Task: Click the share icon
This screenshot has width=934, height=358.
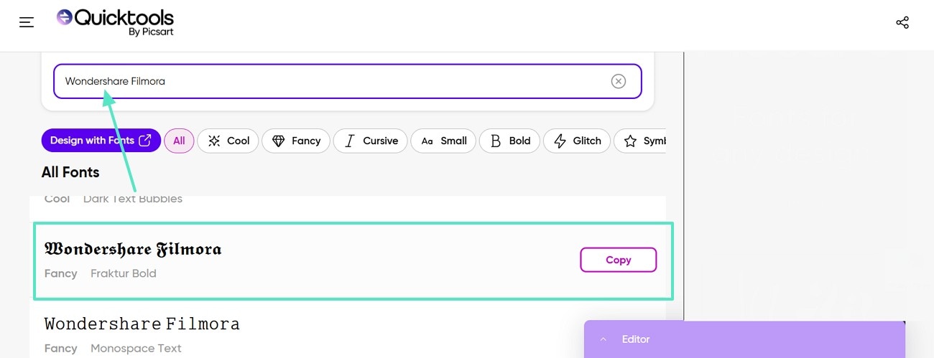Action: click(902, 22)
